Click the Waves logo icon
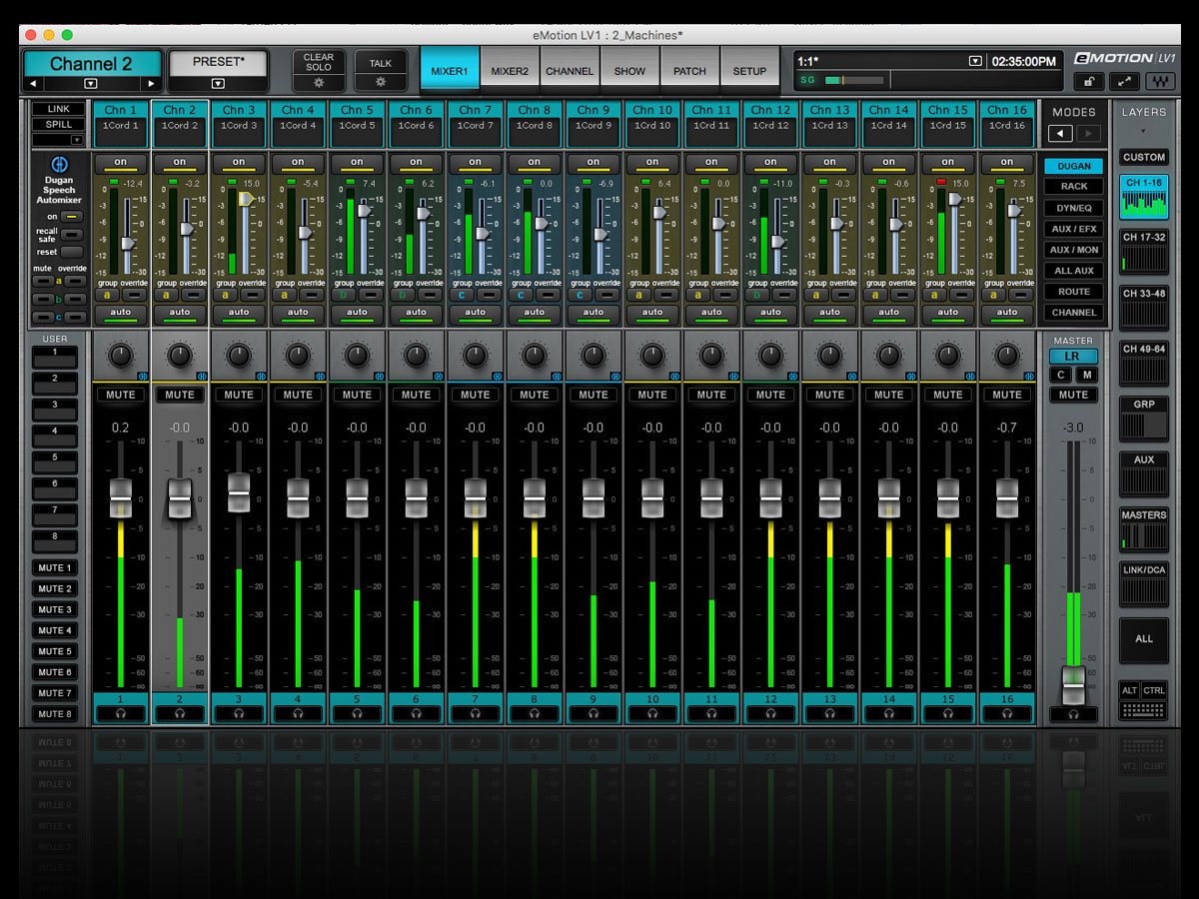Image resolution: width=1199 pixels, height=899 pixels. (1162, 82)
